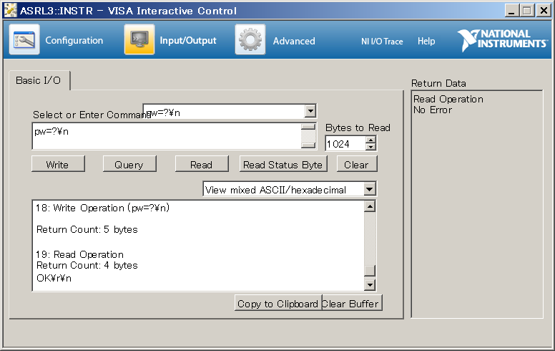Click scroll down arrow of command text area
Screen dimensions: 555x351
click(x=308, y=145)
